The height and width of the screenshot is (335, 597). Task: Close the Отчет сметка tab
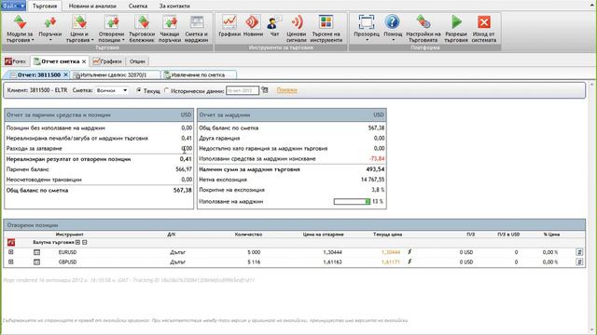click(84, 61)
